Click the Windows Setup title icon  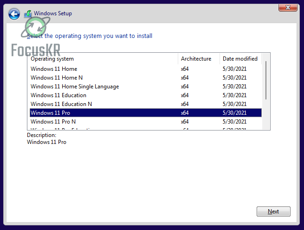coord(28,14)
